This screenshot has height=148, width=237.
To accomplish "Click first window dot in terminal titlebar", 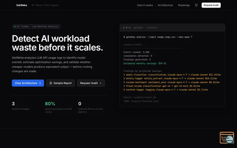I will coord(124,28).
